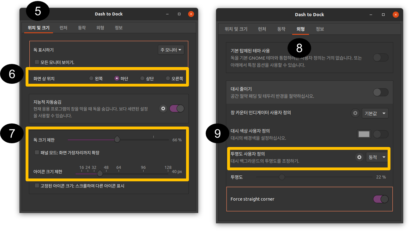Click the 96 mark on icon size slider

pos(143,167)
